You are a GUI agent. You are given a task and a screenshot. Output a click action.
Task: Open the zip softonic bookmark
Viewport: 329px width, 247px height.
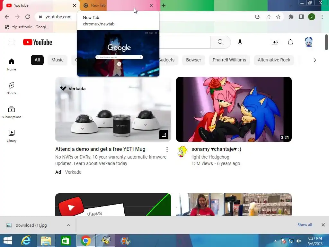(x=27, y=27)
